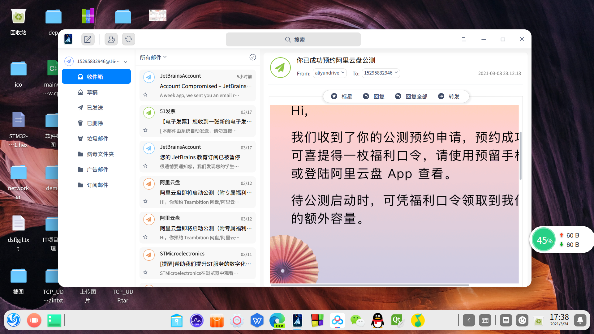This screenshot has width=594, height=334.
Task: Open the hamburger menu in title bar
Action: tap(464, 39)
